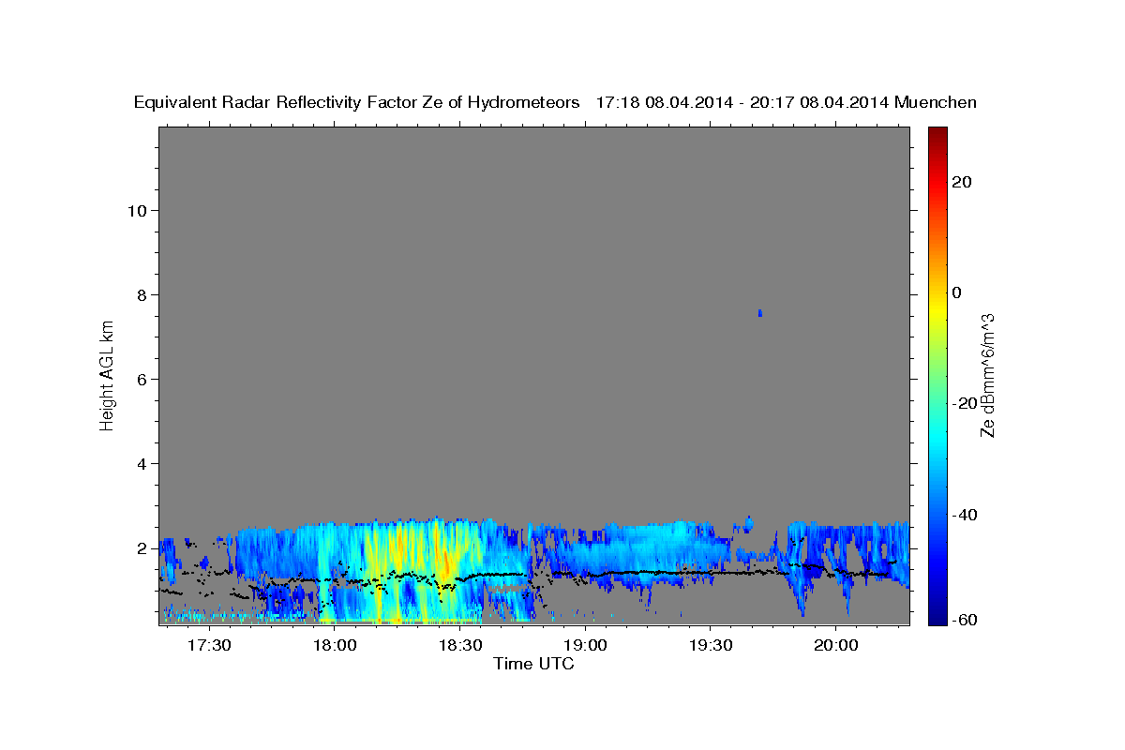Image resolution: width=1125 pixels, height=750 pixels.
Task: Click the 19:00 time tick label
Action: [586, 646]
